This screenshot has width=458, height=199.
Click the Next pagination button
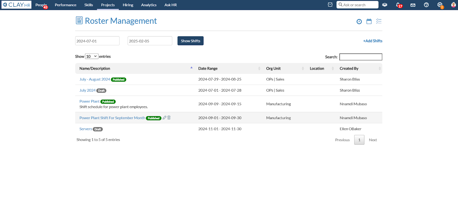[x=373, y=140]
